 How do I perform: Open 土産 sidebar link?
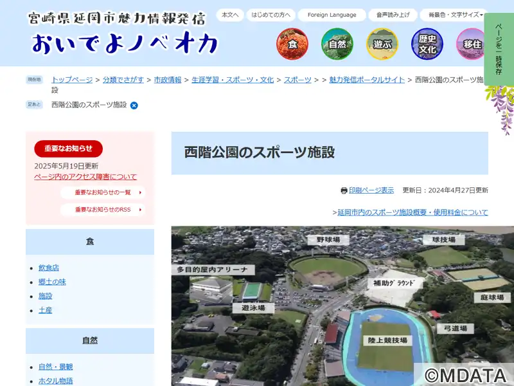pyautogui.click(x=45, y=310)
